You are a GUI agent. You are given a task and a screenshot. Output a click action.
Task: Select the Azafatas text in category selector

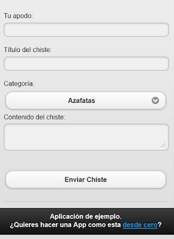pyautogui.click(x=82, y=100)
